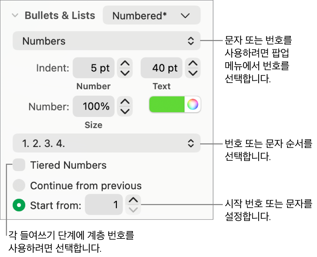Open the color wheel picker

point(193,105)
